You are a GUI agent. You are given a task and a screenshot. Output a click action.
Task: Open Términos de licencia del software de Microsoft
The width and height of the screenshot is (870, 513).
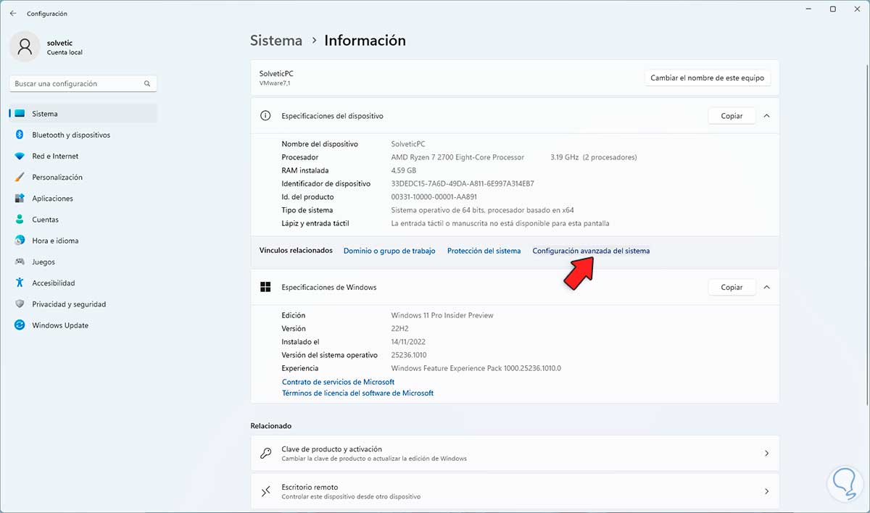click(x=357, y=393)
